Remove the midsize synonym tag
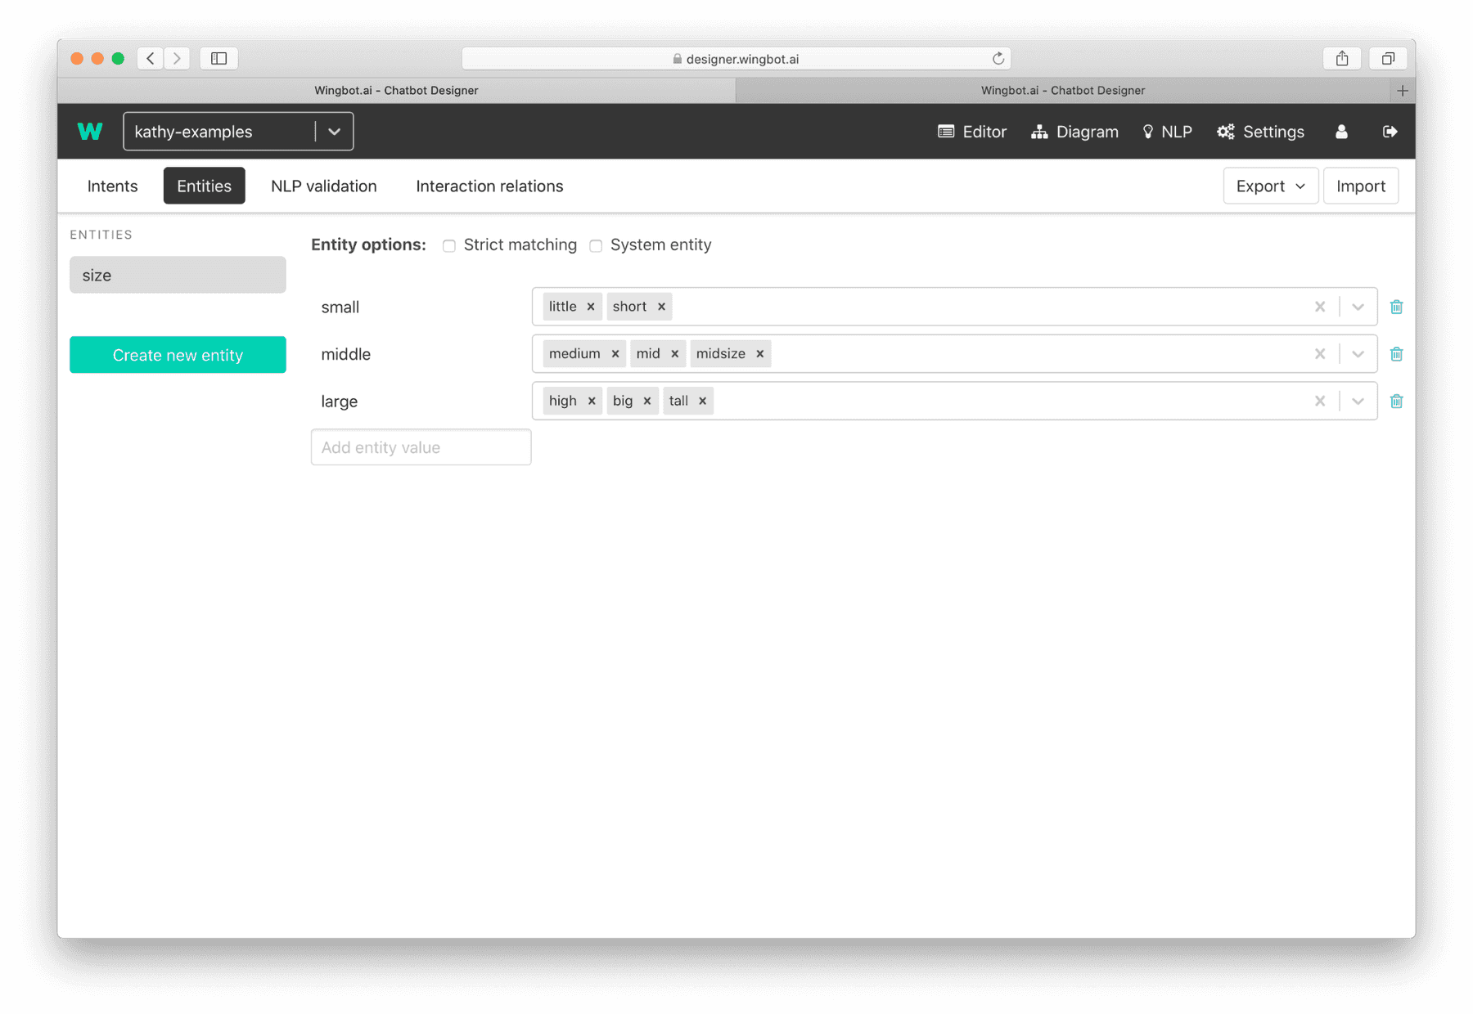Screen dimensions: 1473x1014 coord(760,353)
